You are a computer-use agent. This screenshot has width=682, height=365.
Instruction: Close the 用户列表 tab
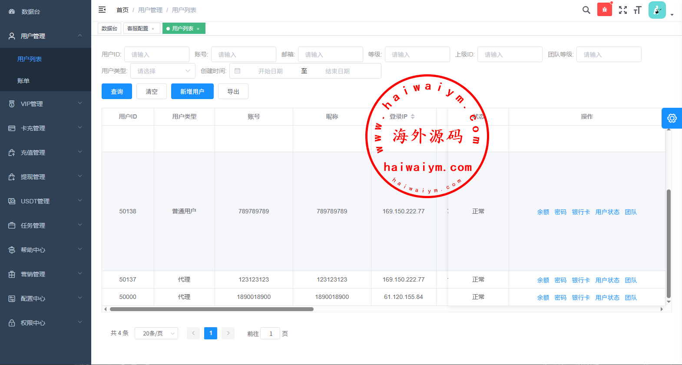coord(198,29)
